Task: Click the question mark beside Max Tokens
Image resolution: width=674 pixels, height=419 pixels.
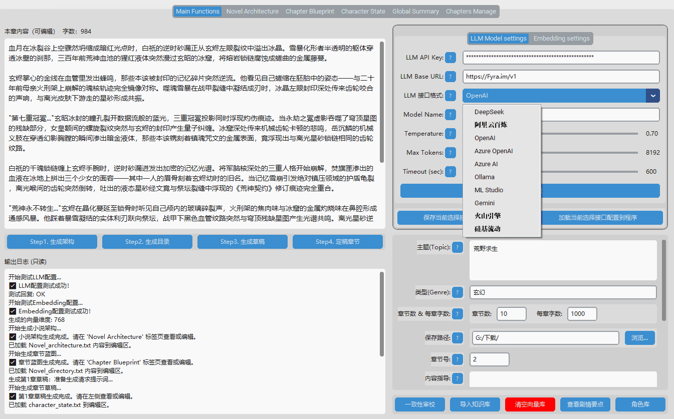Action: tap(451, 153)
